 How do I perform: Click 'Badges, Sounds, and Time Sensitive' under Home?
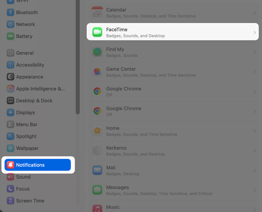pos(141,134)
